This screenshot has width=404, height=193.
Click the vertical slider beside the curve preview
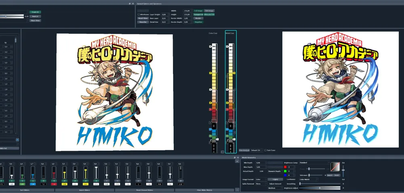tap(343, 171)
